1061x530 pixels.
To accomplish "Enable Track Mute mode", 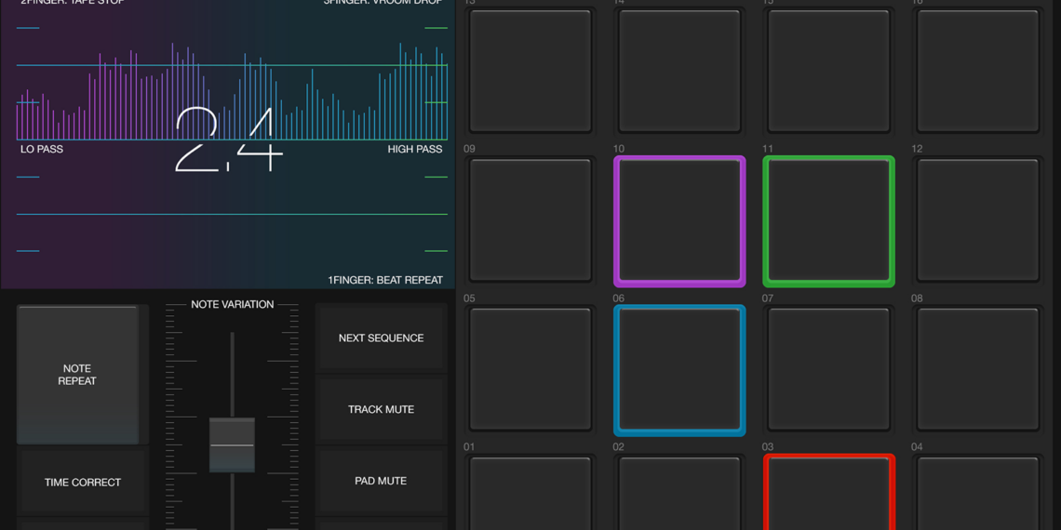I will (381, 409).
